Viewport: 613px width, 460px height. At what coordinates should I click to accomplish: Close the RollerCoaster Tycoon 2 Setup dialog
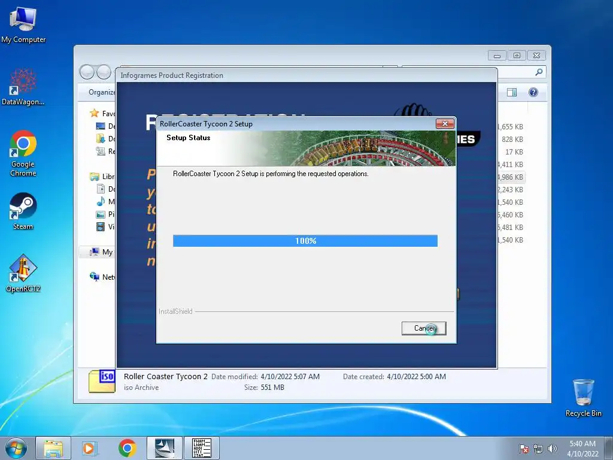(x=445, y=123)
